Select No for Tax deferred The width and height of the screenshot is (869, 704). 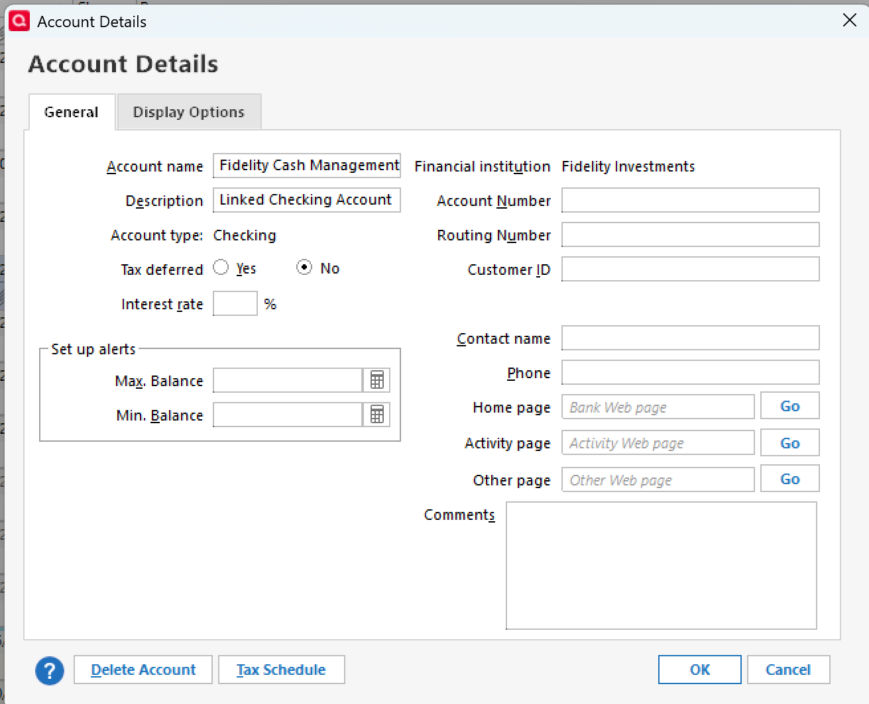(304, 267)
